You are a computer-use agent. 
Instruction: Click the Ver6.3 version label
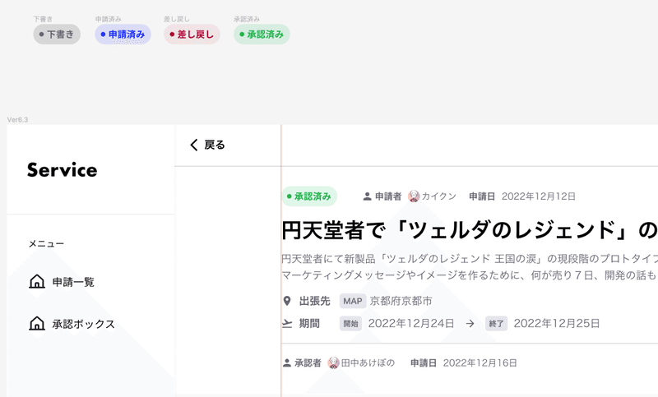[17, 120]
